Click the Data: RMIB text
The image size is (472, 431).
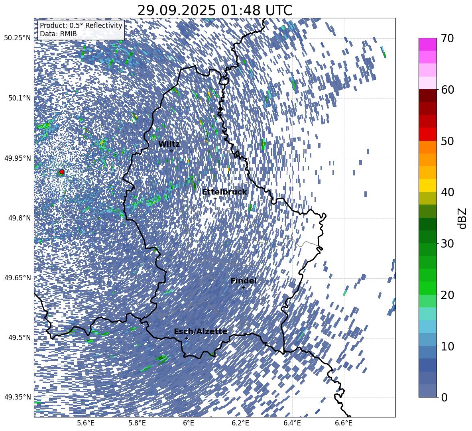pyautogui.click(x=58, y=34)
